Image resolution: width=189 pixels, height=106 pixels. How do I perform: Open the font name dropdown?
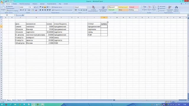pyautogui.click(x=28, y=7)
